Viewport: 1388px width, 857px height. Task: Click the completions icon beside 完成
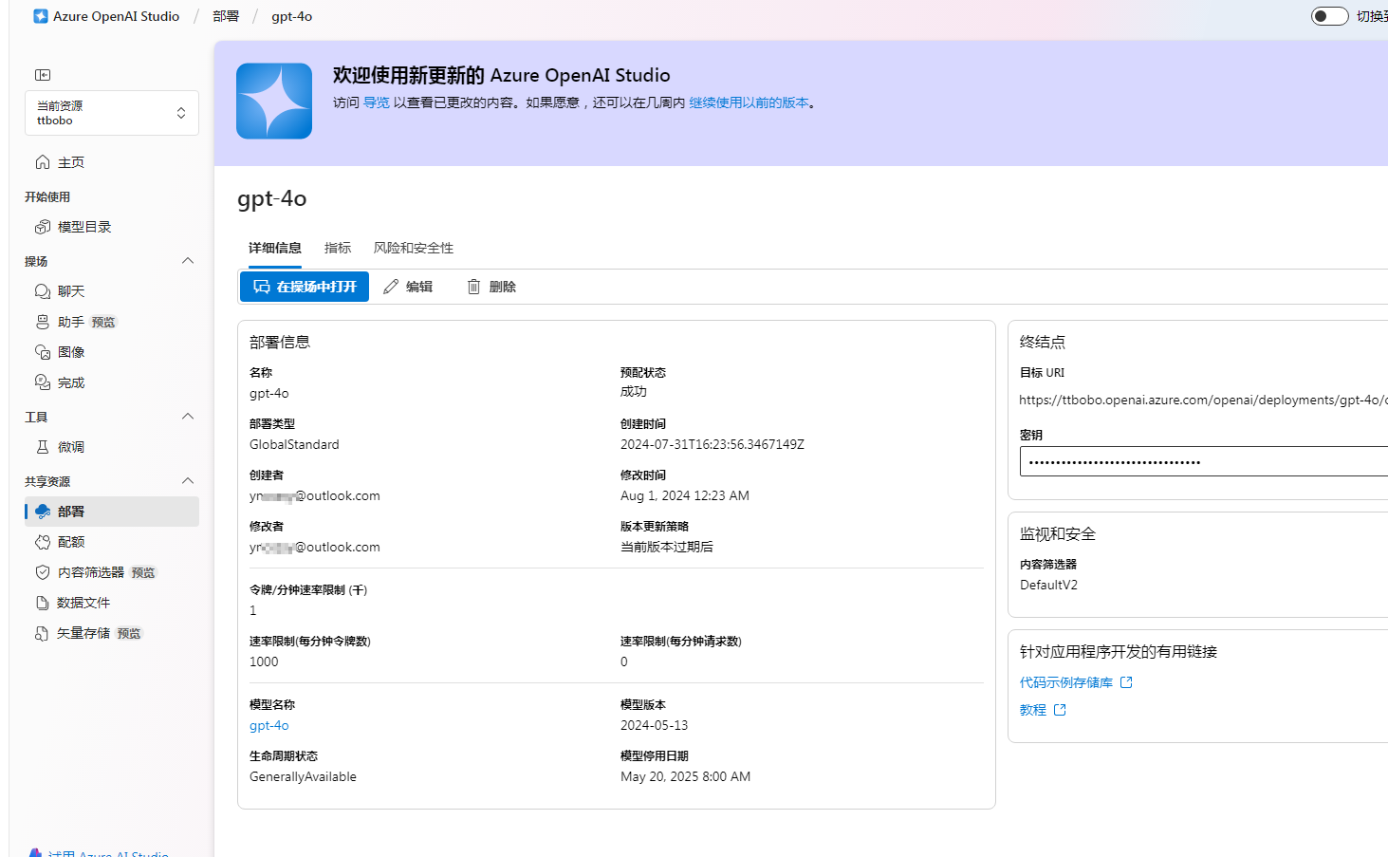point(43,382)
